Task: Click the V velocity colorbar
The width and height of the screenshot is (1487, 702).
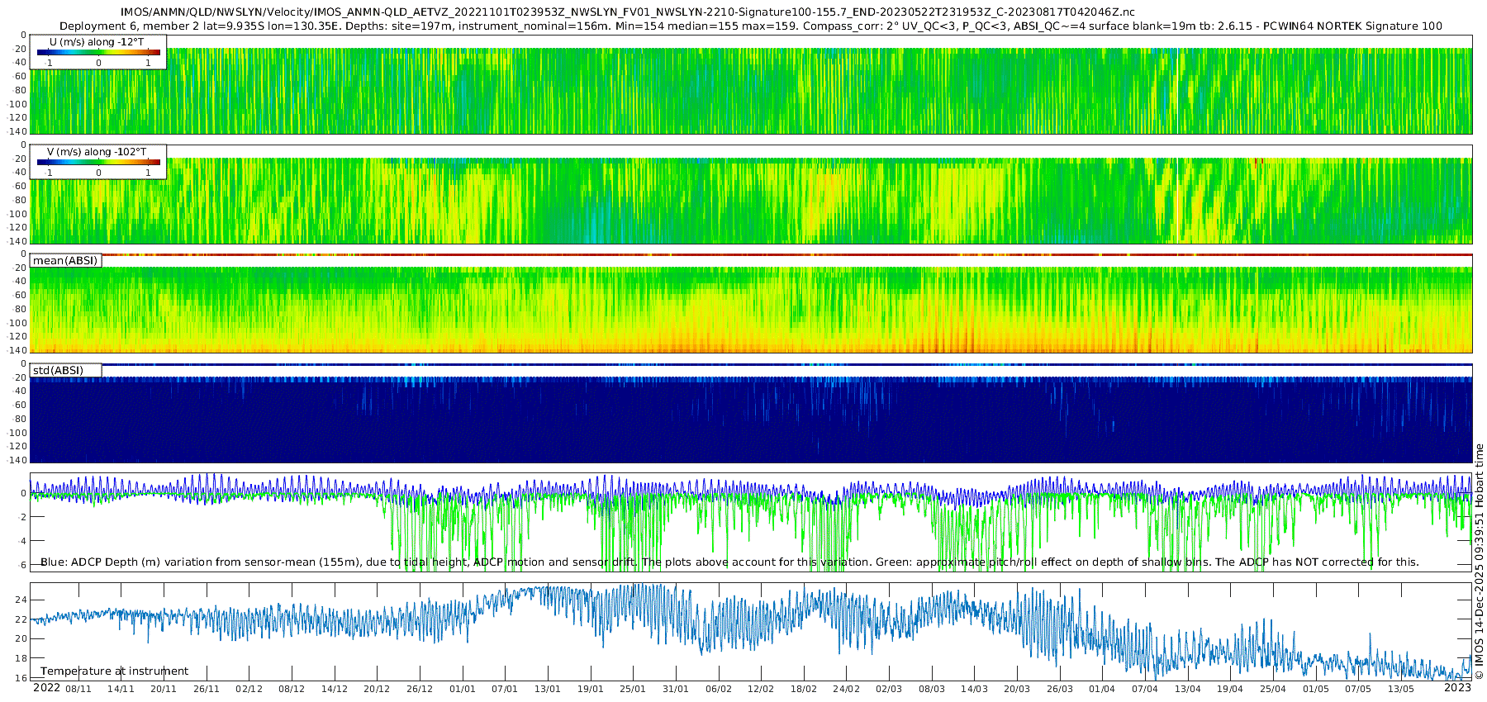Action: click(x=98, y=163)
